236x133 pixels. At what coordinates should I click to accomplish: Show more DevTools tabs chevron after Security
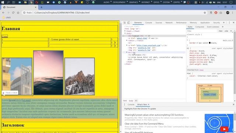(x=224, y=23)
